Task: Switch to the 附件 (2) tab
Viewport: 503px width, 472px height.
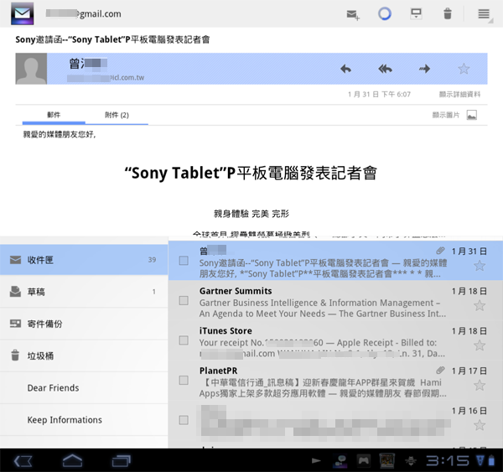Action: [x=117, y=115]
